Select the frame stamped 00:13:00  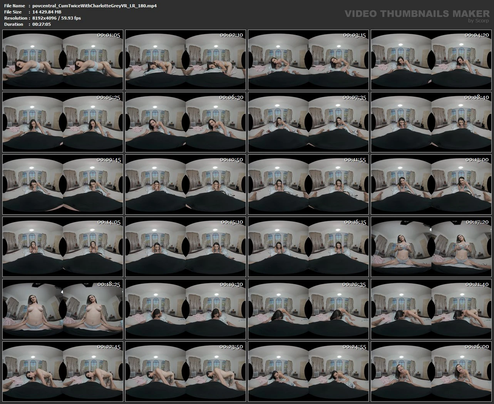coord(431,184)
